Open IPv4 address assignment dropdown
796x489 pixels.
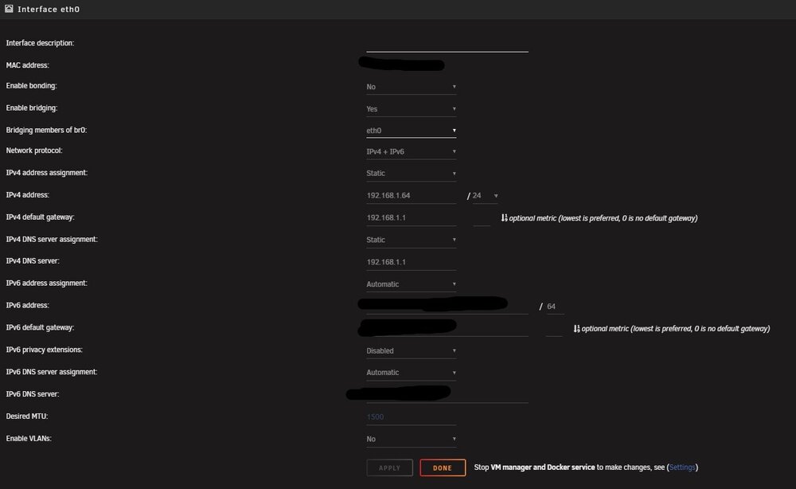tap(412, 174)
